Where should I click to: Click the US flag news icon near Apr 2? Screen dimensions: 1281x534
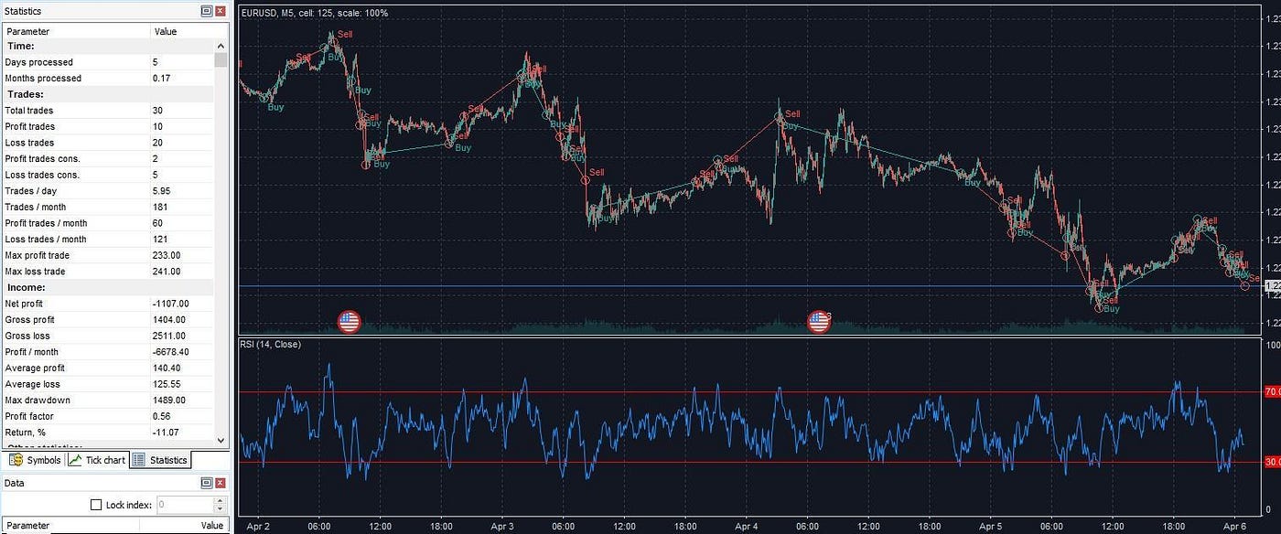coord(350,321)
